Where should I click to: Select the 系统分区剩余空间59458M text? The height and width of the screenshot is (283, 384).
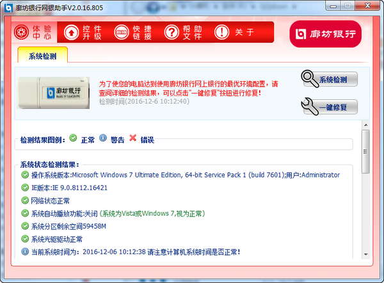point(68,226)
